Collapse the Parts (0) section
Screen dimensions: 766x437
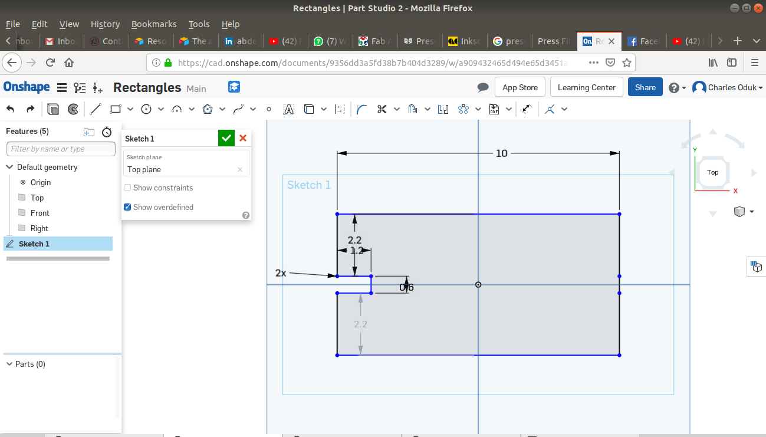(9, 364)
